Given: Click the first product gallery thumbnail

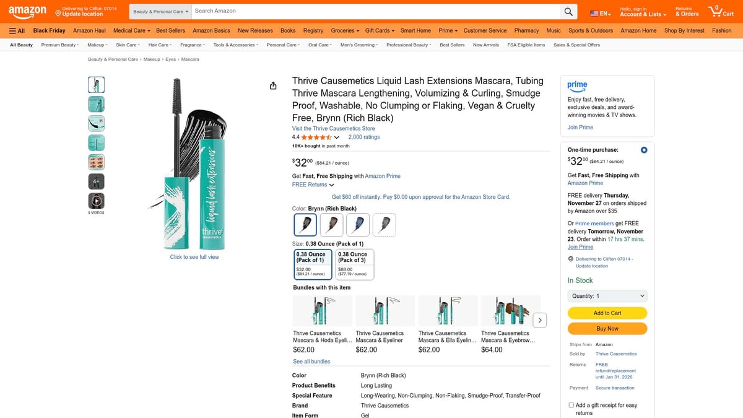Looking at the screenshot, I should (96, 84).
